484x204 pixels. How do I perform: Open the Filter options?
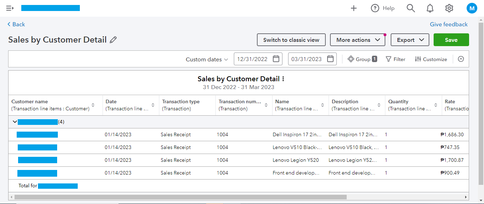click(x=395, y=59)
